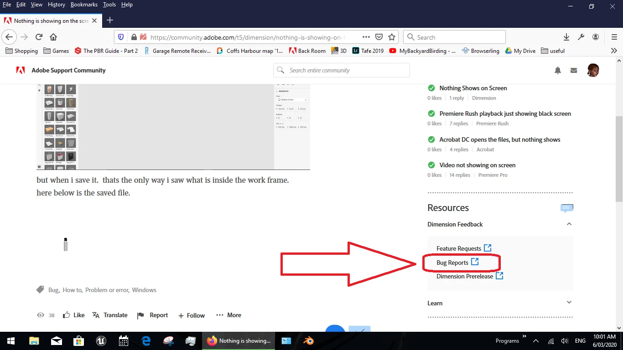Open the Firefox downloads arrow
Image resolution: width=623 pixels, height=350 pixels.
(x=566, y=37)
